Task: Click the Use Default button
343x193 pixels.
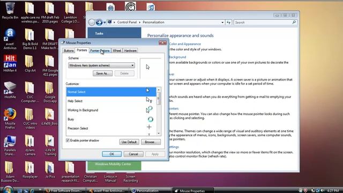Action: click(x=129, y=142)
